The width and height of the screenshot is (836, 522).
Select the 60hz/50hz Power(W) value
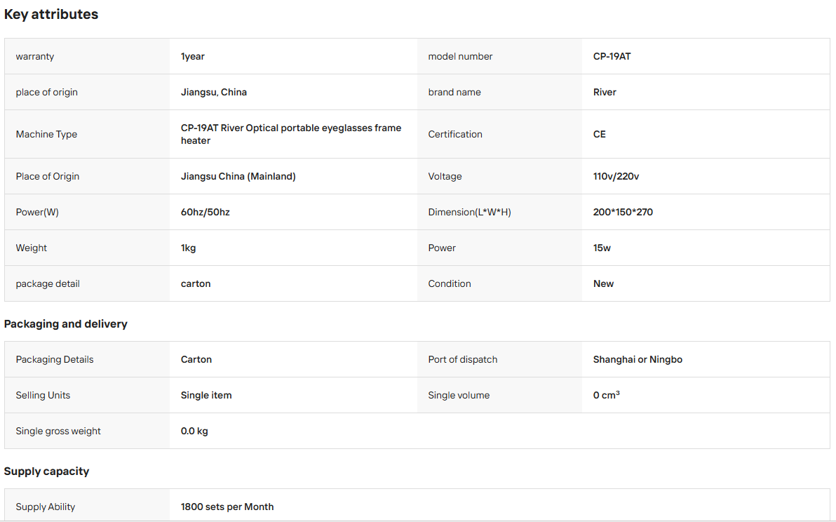tap(205, 212)
